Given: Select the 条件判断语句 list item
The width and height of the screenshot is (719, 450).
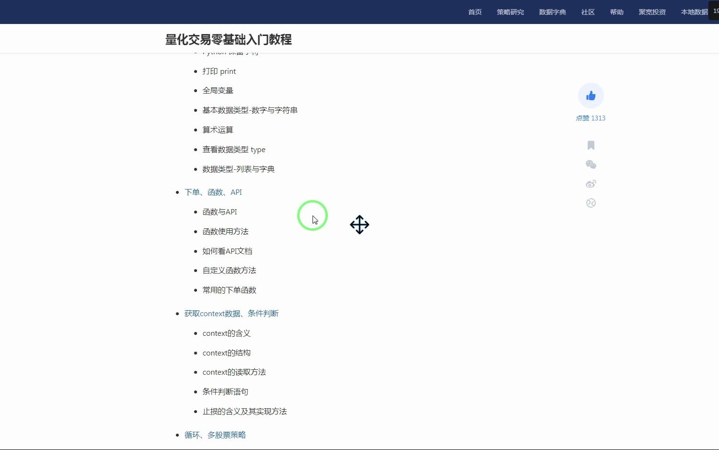Looking at the screenshot, I should 225,392.
